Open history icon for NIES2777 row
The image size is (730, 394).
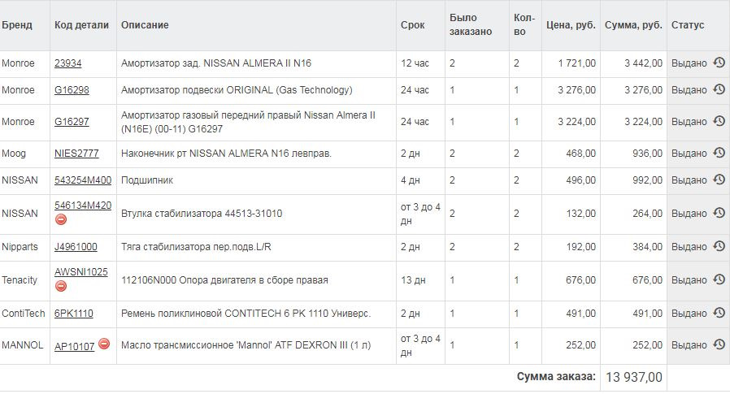pos(719,153)
